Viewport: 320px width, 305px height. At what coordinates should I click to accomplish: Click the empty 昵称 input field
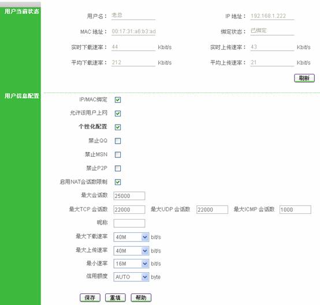(x=129, y=223)
